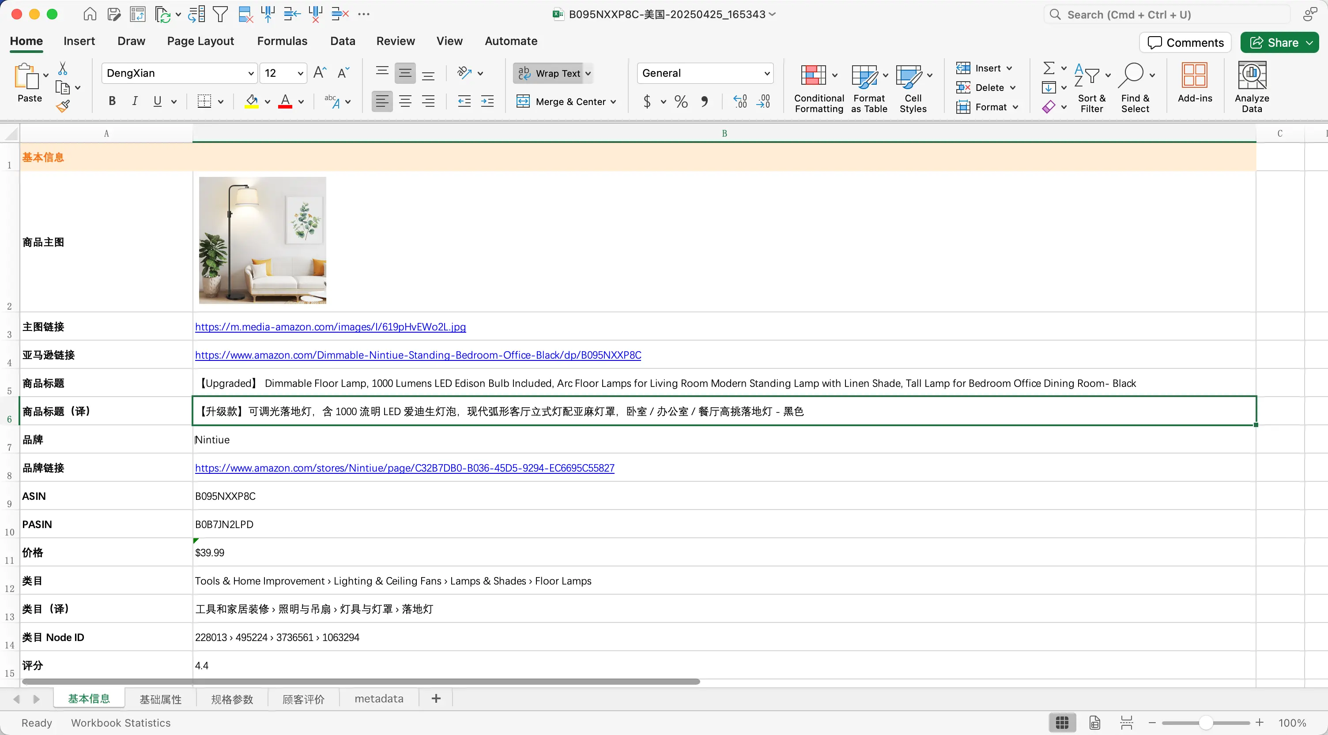Open the Amazon product link in row 4
1328x735 pixels.
click(x=418, y=355)
